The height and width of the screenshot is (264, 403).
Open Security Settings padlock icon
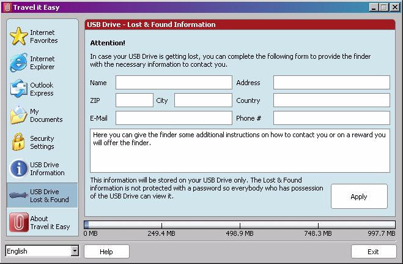19,142
